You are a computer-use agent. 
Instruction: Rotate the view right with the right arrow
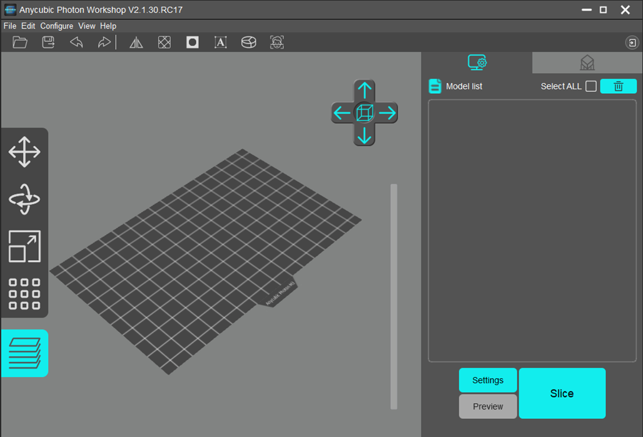pos(387,113)
